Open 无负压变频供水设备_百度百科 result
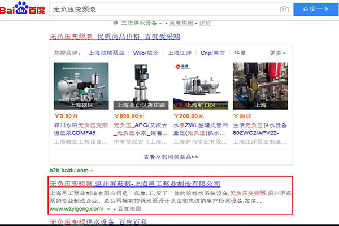339x226 pixels. point(98,221)
